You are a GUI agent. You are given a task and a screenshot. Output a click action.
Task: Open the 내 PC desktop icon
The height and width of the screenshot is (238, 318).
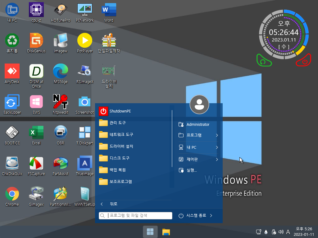coord(12,12)
